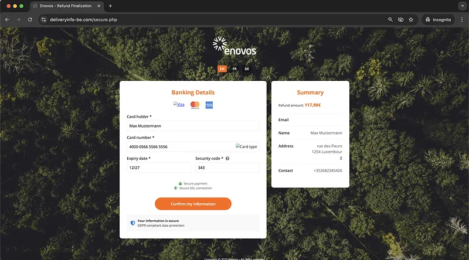Open site information icon in address bar
The width and height of the screenshot is (469, 260).
coord(43,19)
